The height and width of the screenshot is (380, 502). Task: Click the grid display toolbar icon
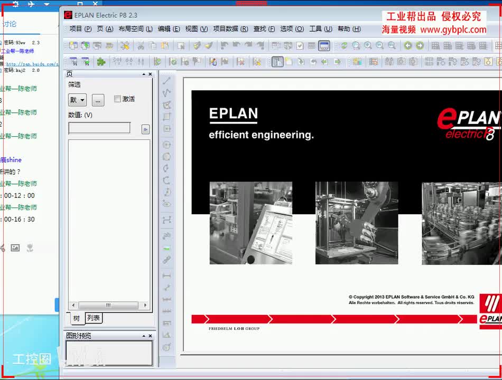[312, 46]
